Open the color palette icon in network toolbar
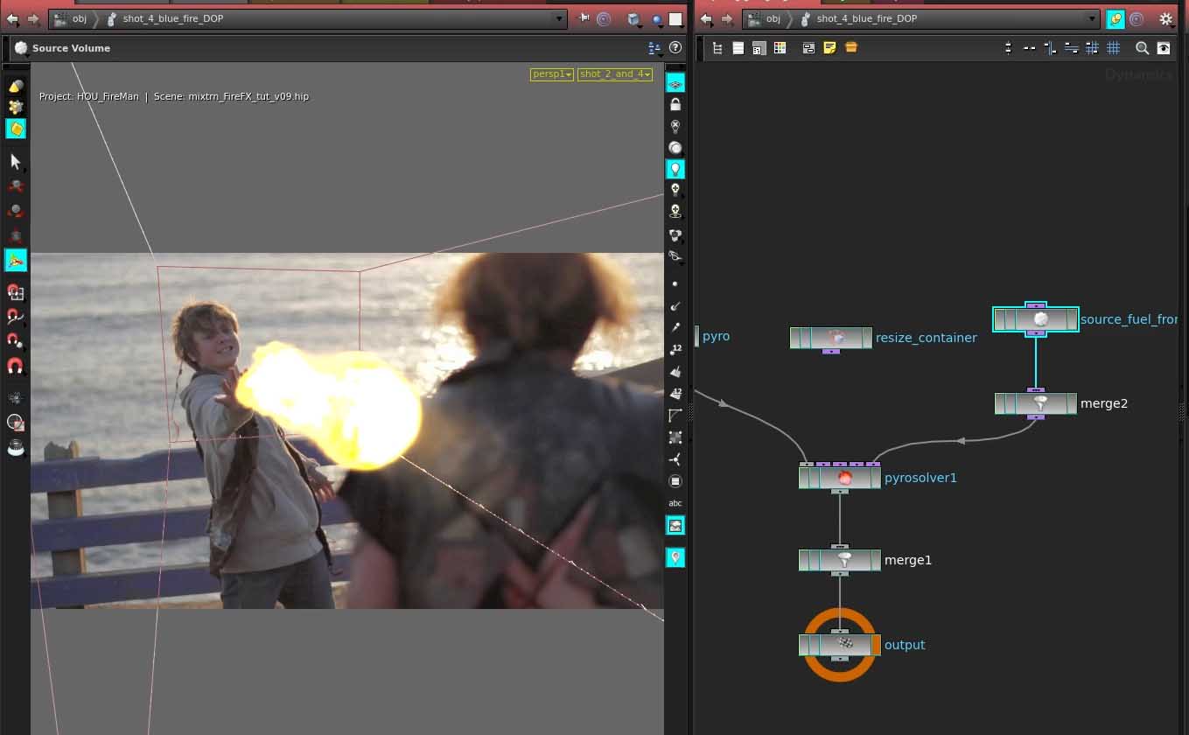The height and width of the screenshot is (735, 1189). (780, 48)
